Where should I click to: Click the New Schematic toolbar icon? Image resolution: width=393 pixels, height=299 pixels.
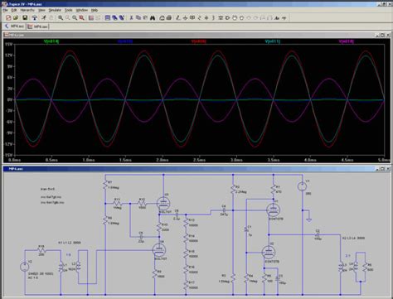8,18
